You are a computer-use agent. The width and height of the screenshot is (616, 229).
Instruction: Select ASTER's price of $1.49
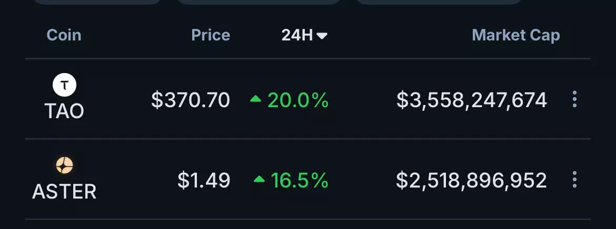[x=204, y=180]
